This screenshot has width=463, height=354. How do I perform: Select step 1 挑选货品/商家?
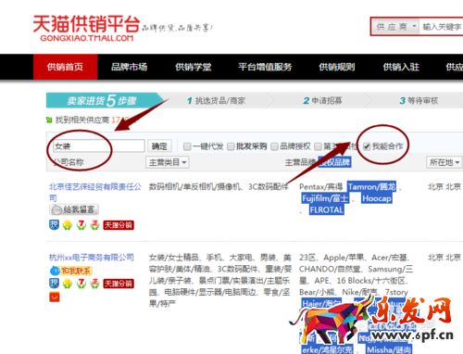216,101
